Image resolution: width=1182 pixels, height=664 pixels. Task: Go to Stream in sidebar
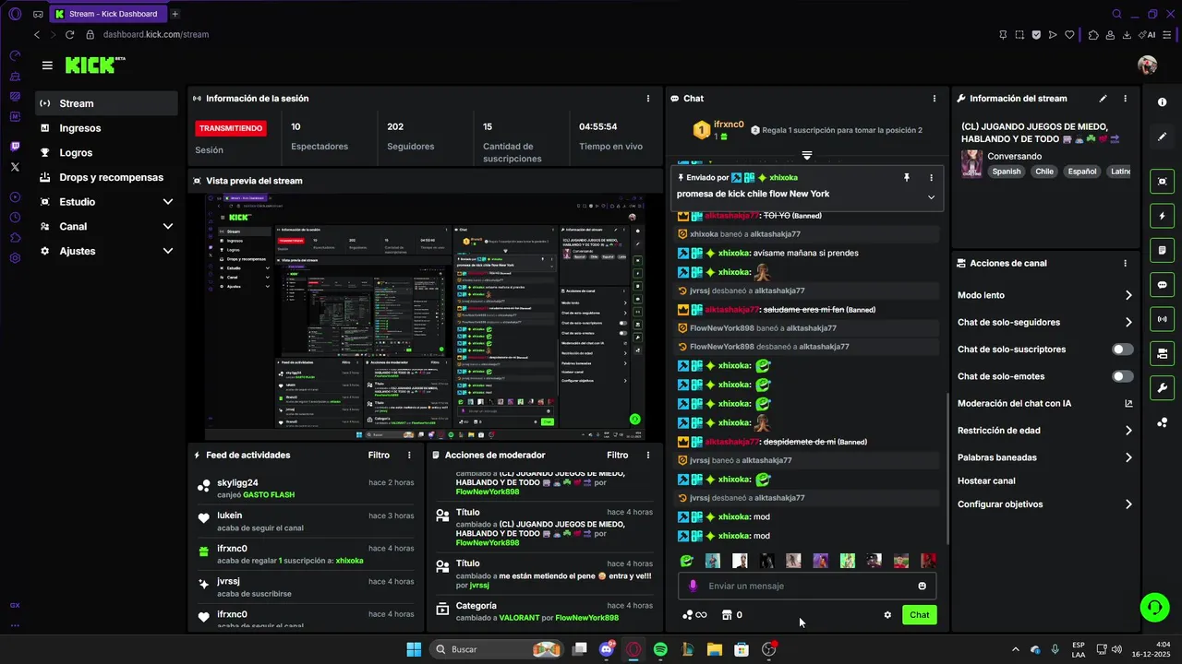106,103
